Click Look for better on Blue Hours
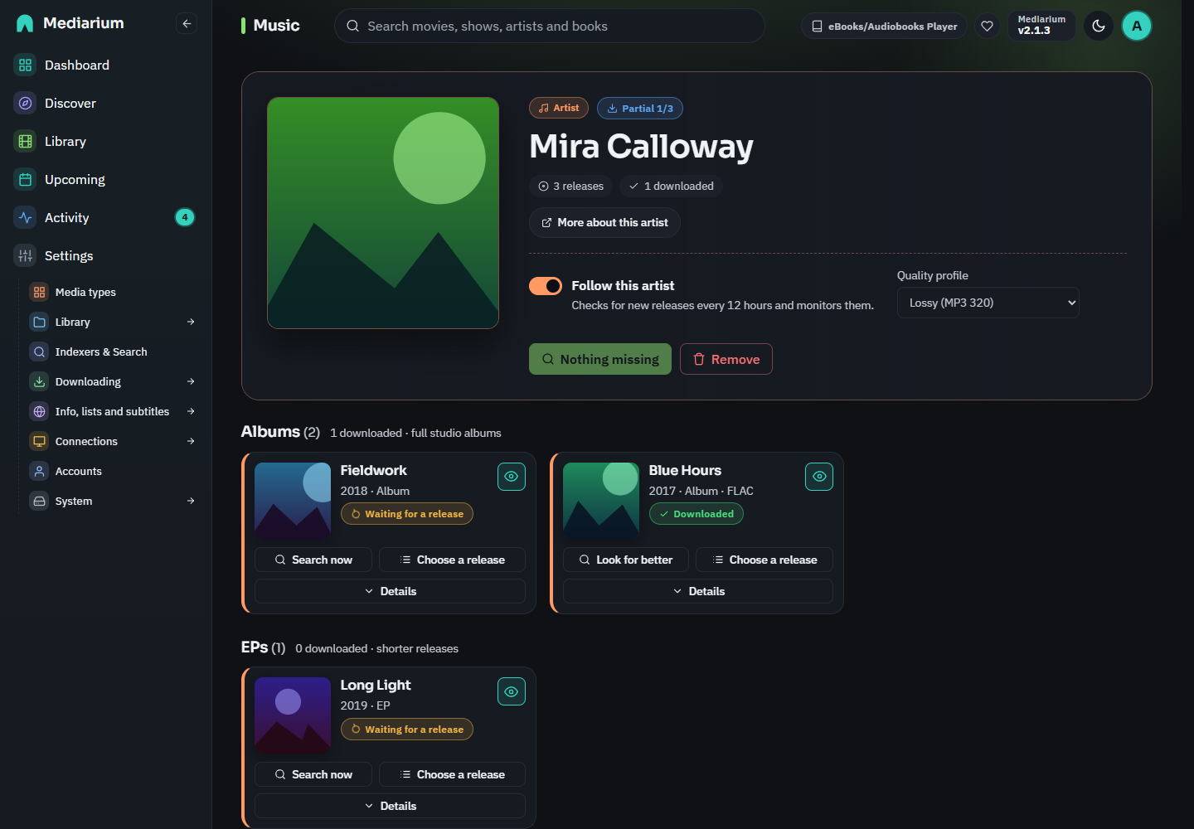This screenshot has height=829, width=1194. 626,560
